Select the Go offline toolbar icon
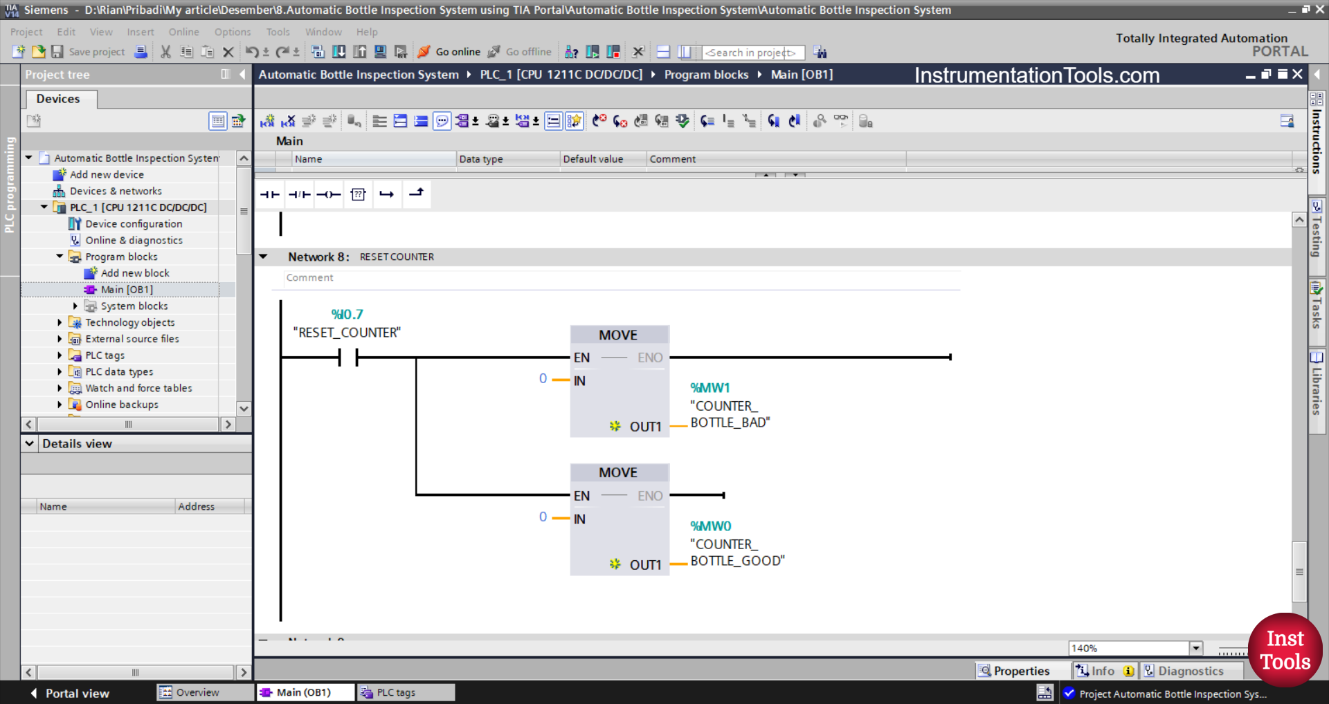Viewport: 1329px width, 704px height. [x=520, y=52]
